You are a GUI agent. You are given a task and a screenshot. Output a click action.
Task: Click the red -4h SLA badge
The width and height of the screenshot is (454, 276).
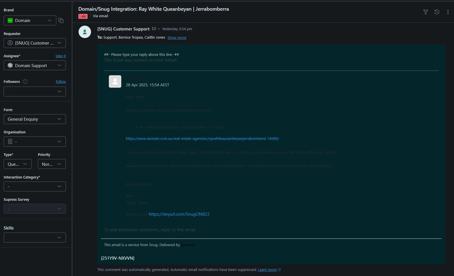[x=83, y=16]
